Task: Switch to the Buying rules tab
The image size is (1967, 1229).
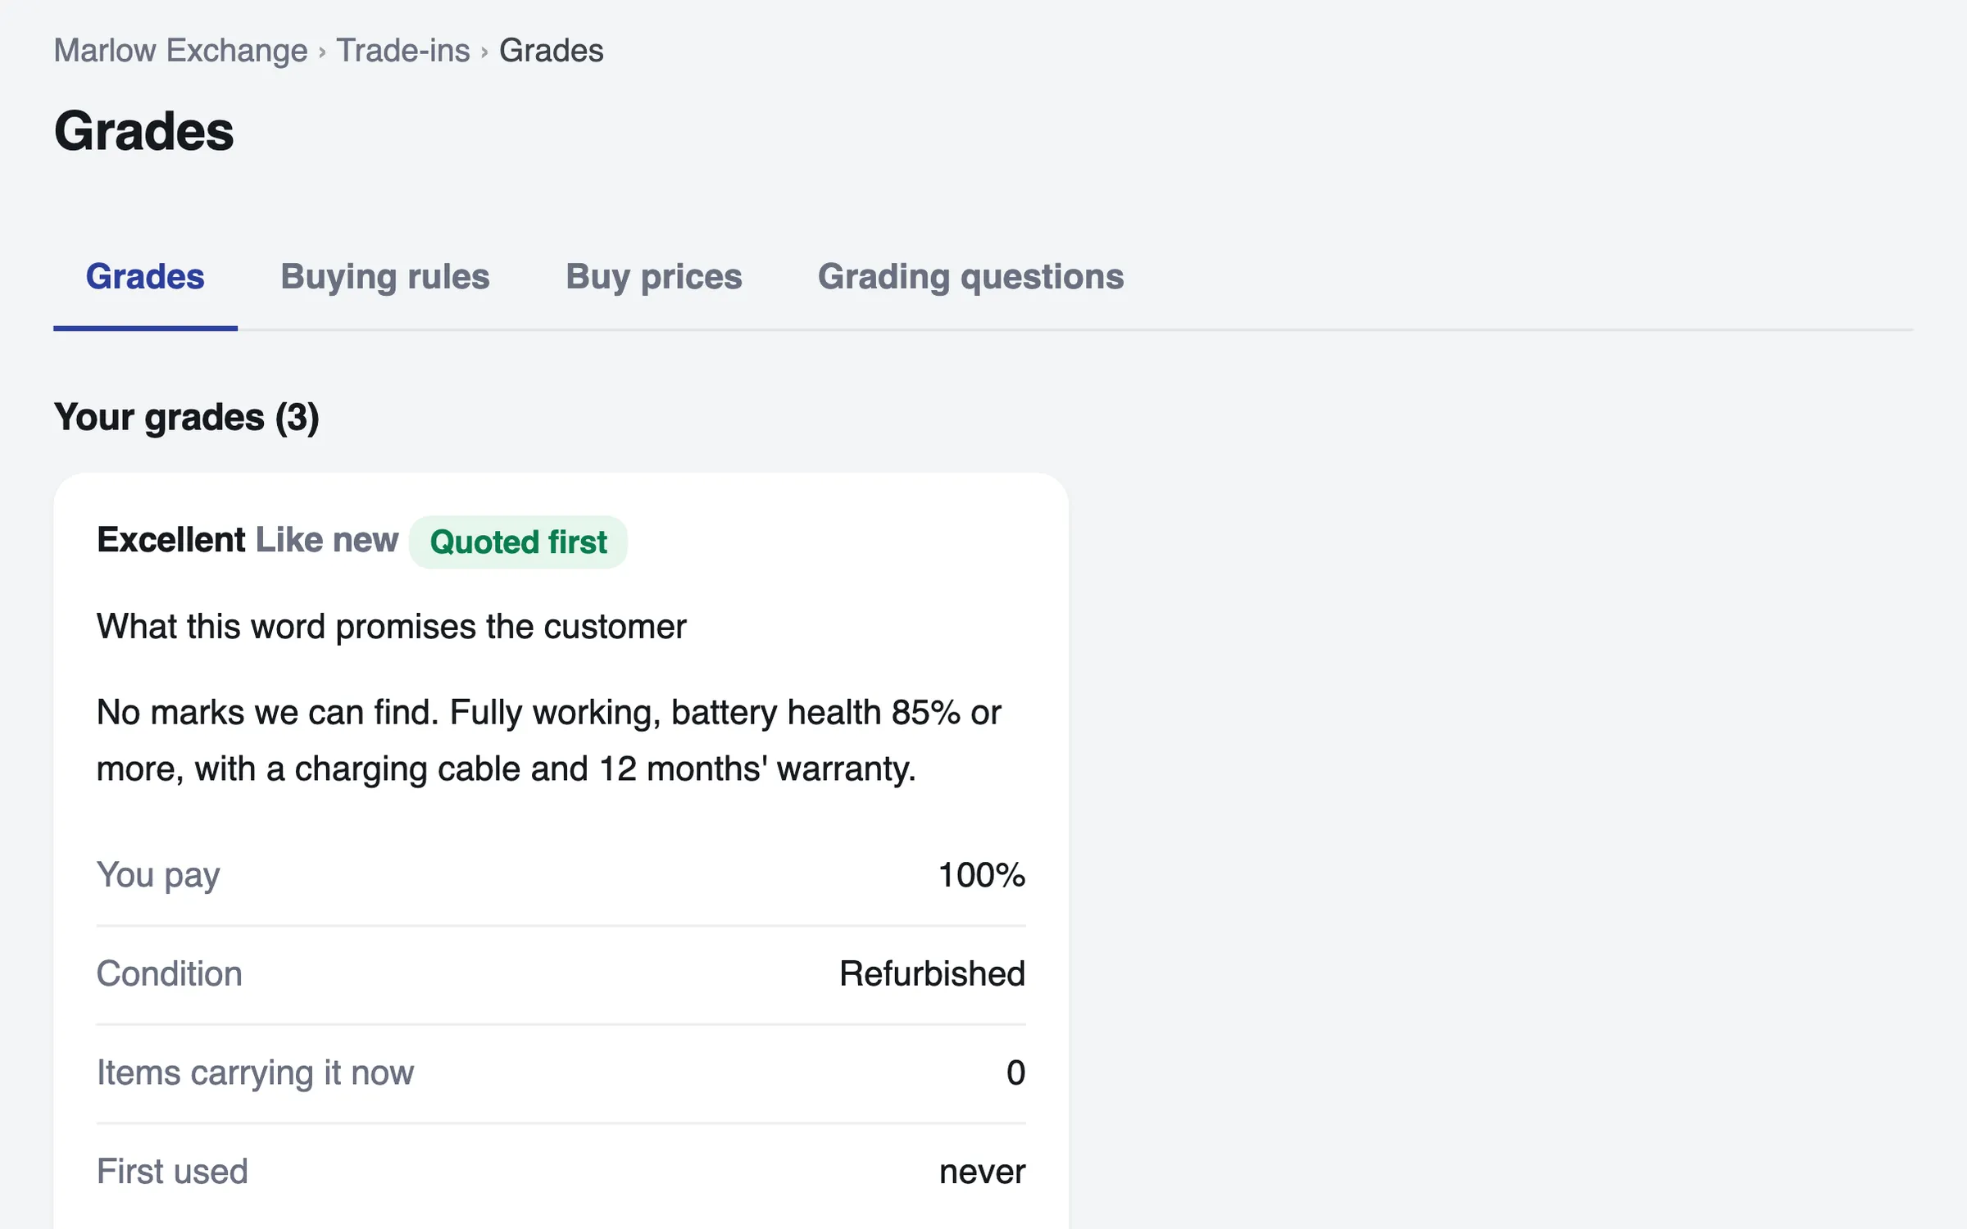Action: pos(385,277)
